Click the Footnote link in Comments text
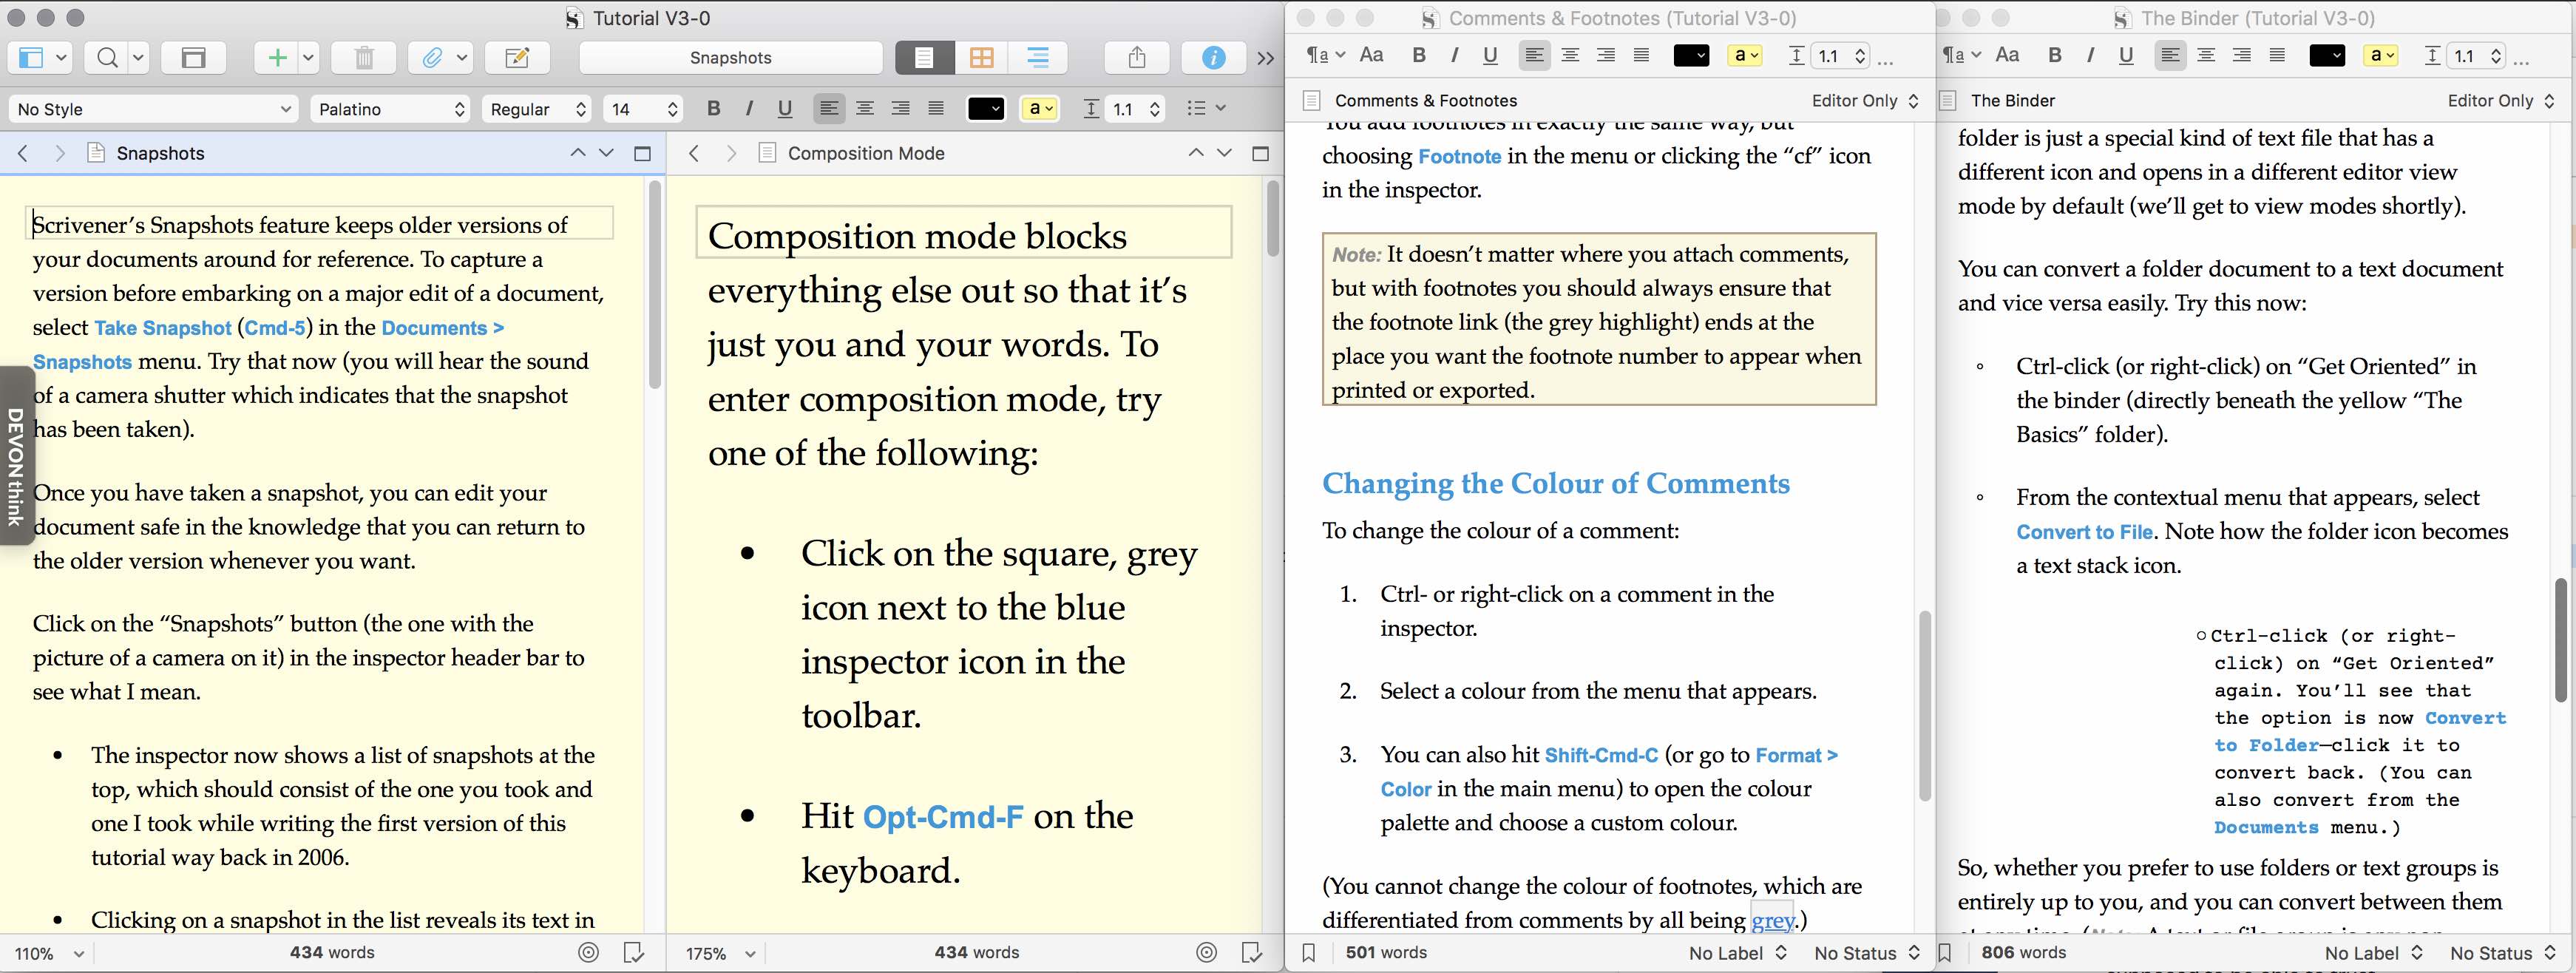 pyautogui.click(x=1459, y=157)
